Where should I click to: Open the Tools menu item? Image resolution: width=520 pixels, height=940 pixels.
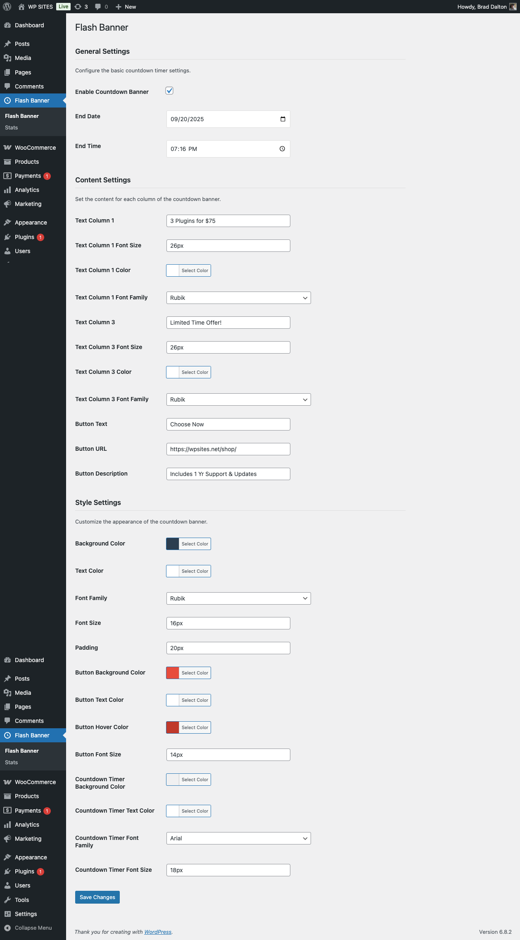point(22,900)
